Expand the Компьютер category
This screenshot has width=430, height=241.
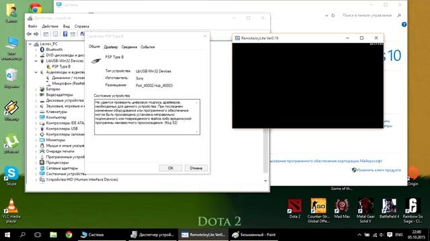[36, 117]
